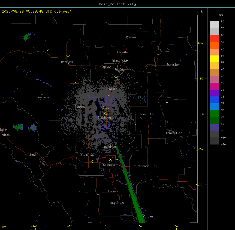Click the yellow diamond marker near RockyMH

pyautogui.click(x=68, y=56)
